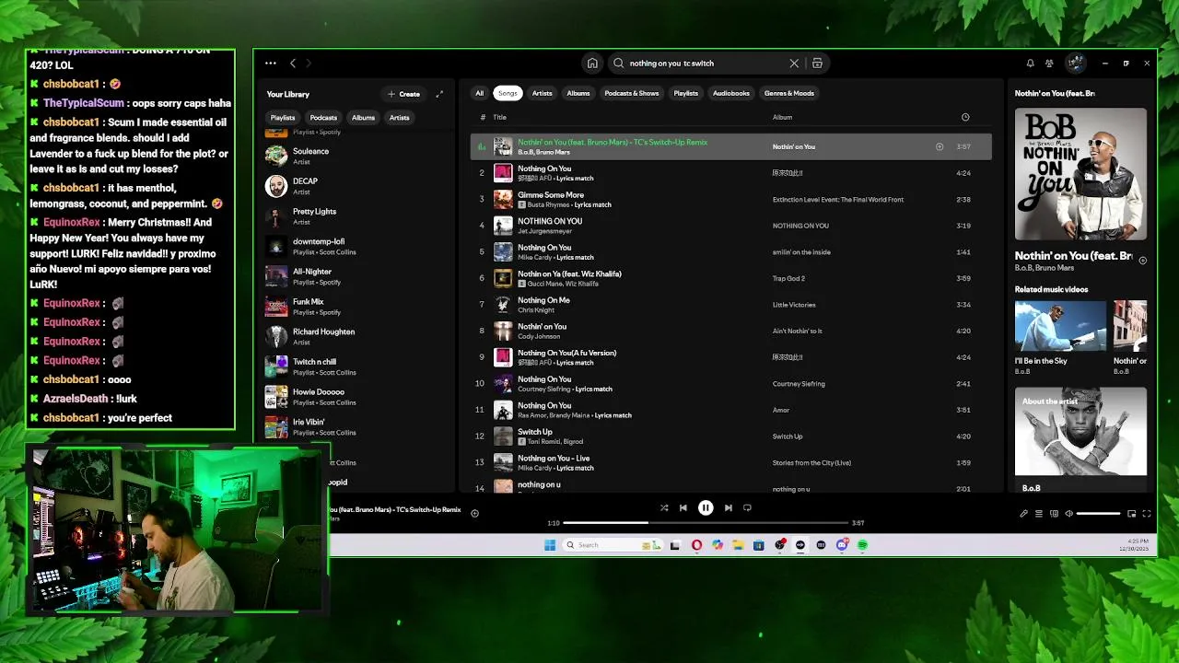Pause the current song

[706, 507]
